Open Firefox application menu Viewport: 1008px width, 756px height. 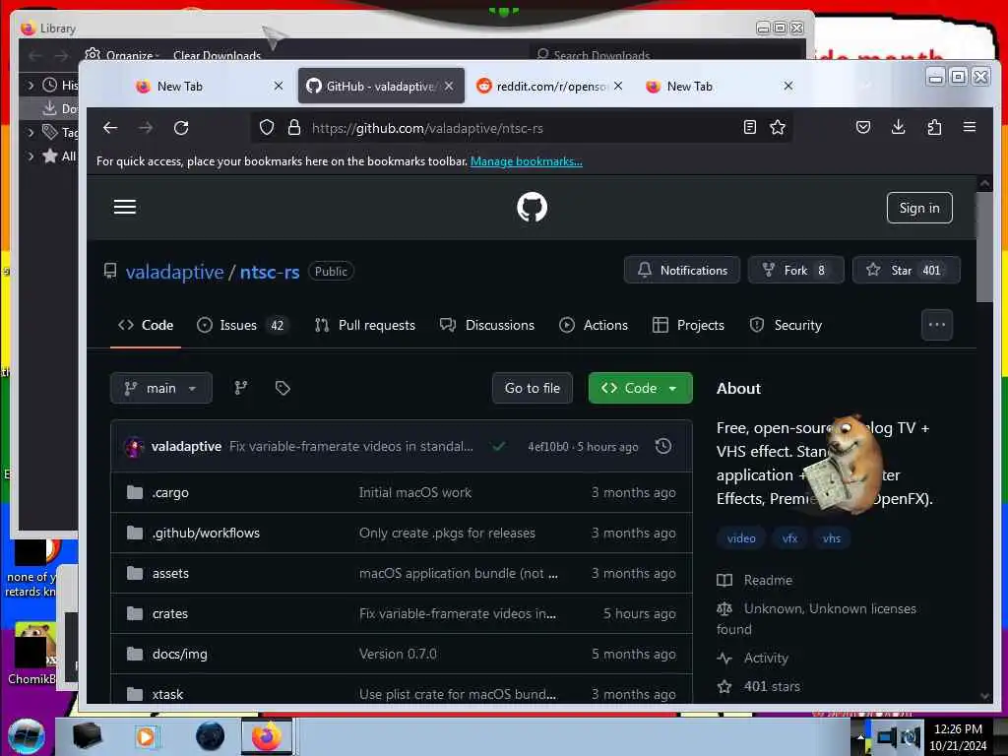click(x=970, y=127)
